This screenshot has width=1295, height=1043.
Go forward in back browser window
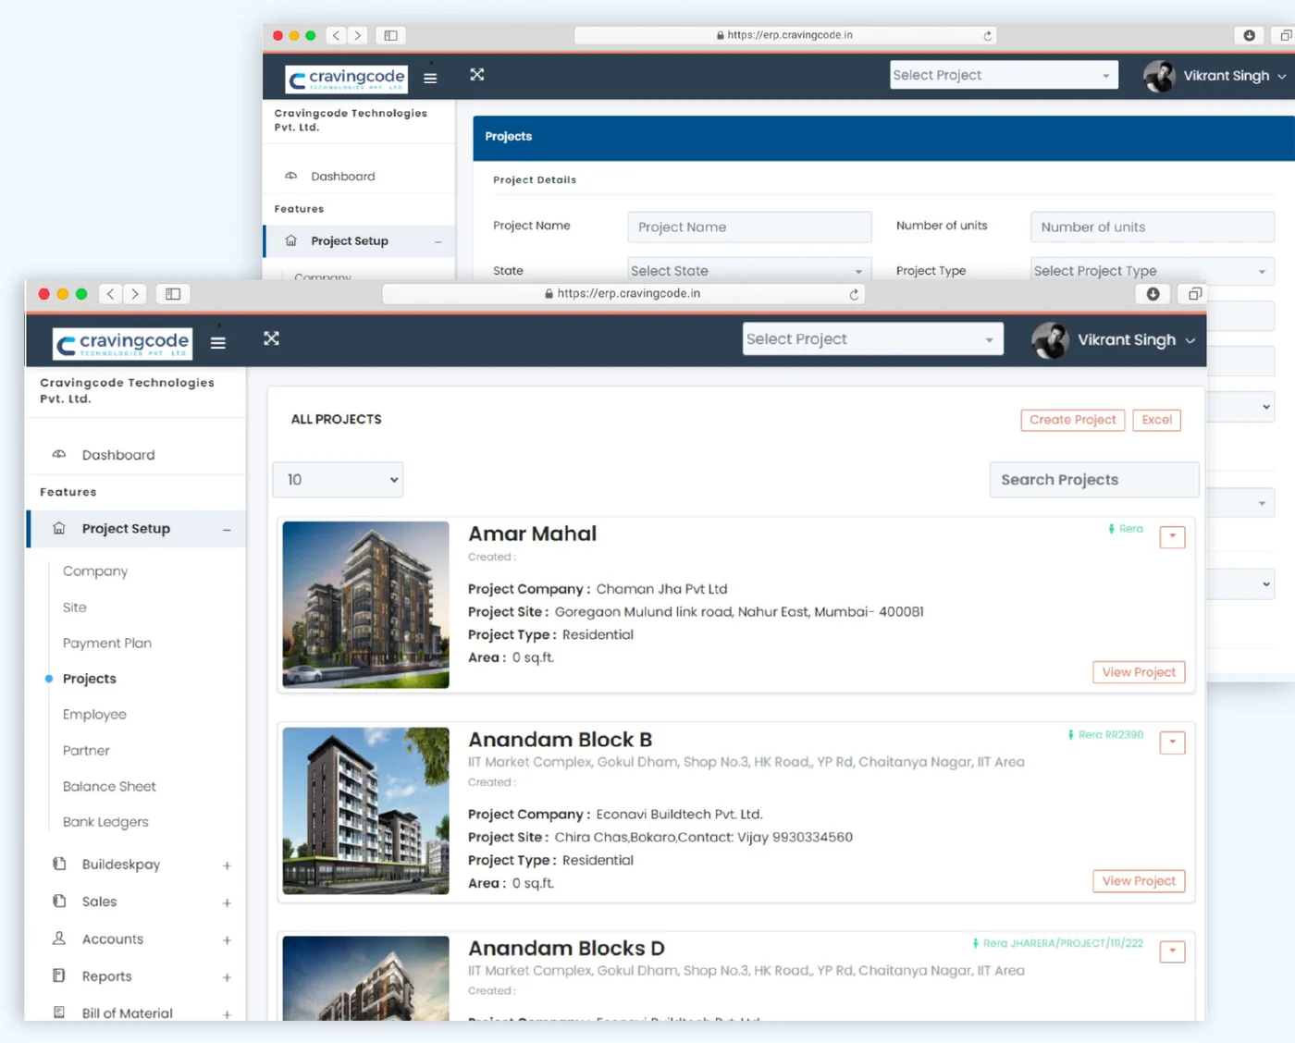[x=358, y=35]
